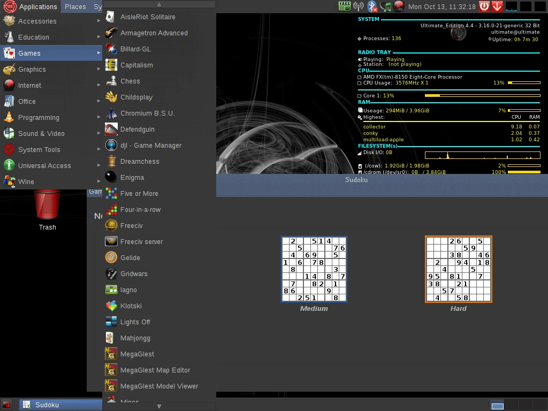Open Places menu in top panel
The image size is (548, 411).
(75, 6)
